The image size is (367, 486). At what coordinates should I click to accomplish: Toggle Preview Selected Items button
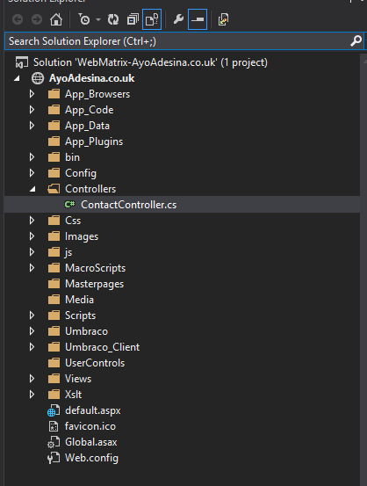198,20
